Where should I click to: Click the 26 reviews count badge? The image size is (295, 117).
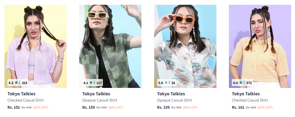point(173,83)
